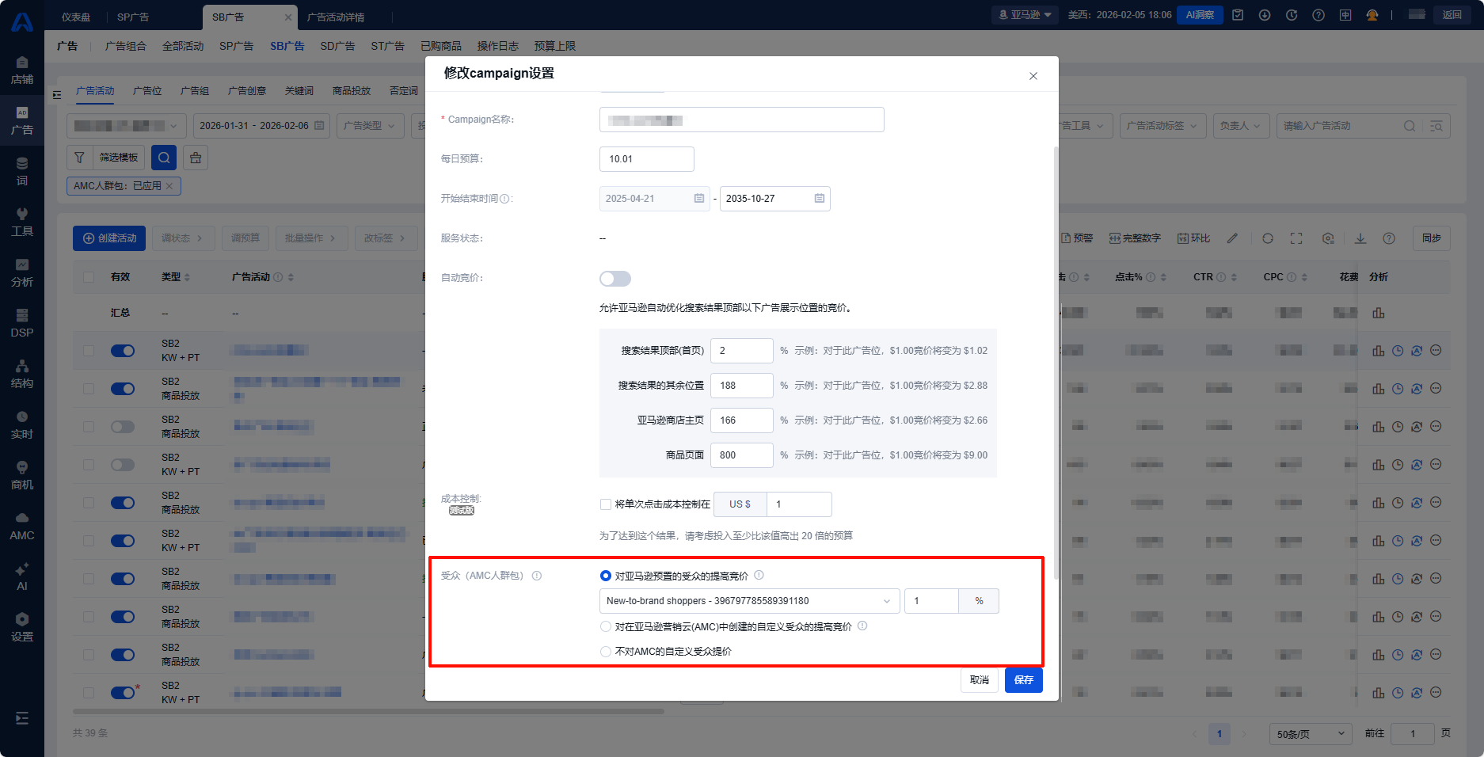Select 不对AMC的自定义受众提价 radio option
The width and height of the screenshot is (1484, 757).
pos(606,652)
